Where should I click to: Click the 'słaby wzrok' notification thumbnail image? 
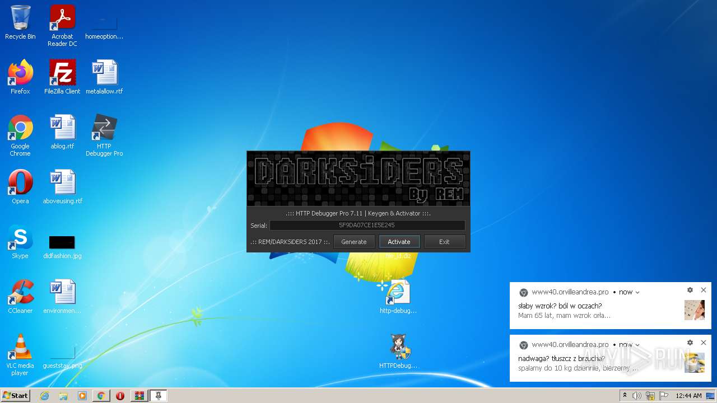point(695,310)
